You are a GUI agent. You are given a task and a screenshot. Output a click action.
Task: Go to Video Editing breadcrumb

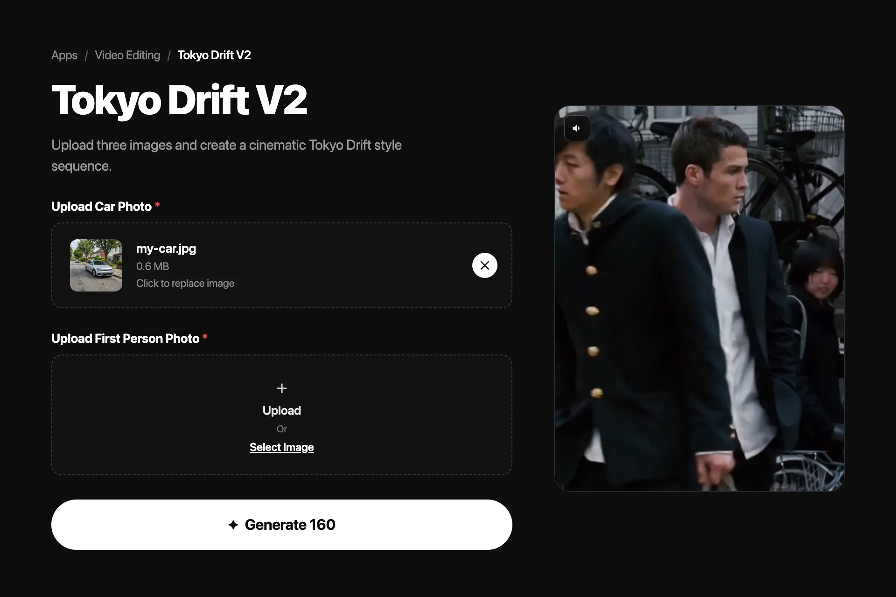(127, 55)
